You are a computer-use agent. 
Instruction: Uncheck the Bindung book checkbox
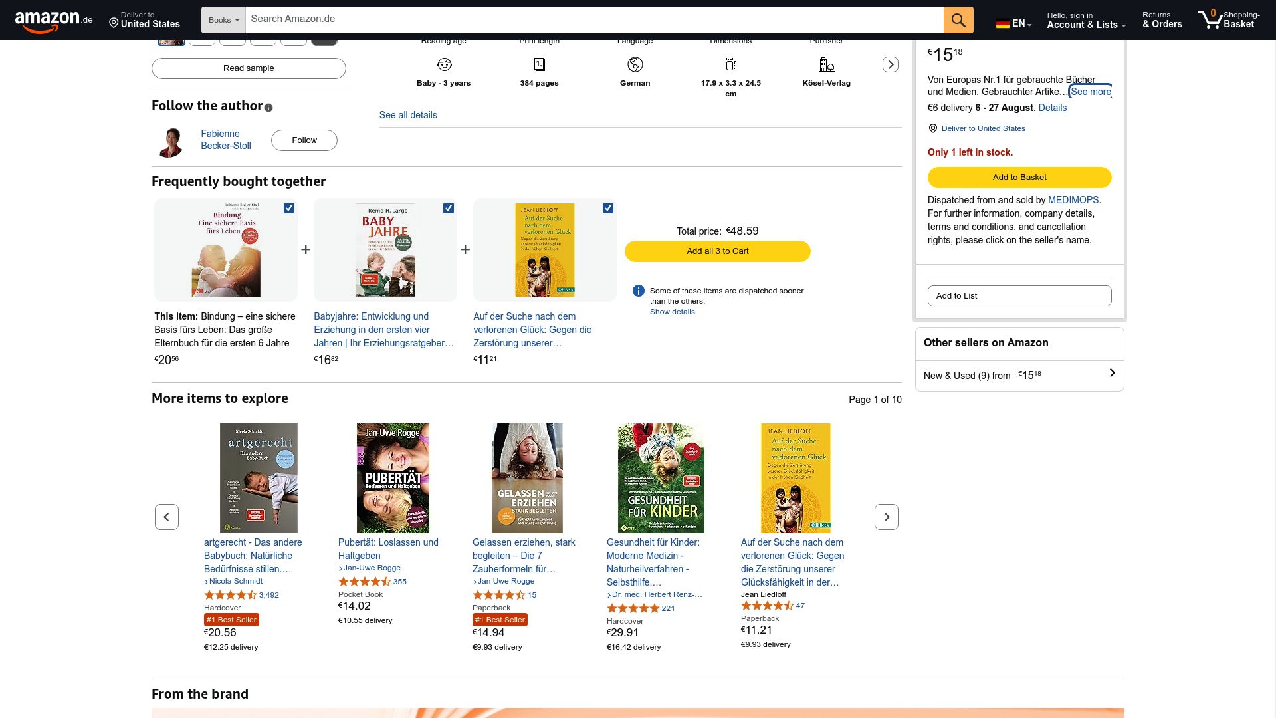(x=289, y=208)
